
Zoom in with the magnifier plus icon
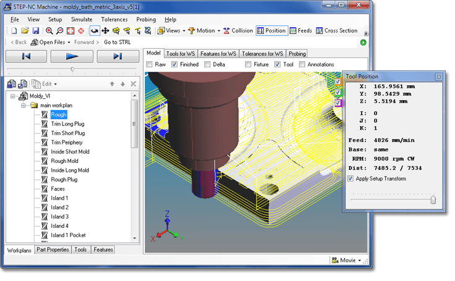point(49,31)
